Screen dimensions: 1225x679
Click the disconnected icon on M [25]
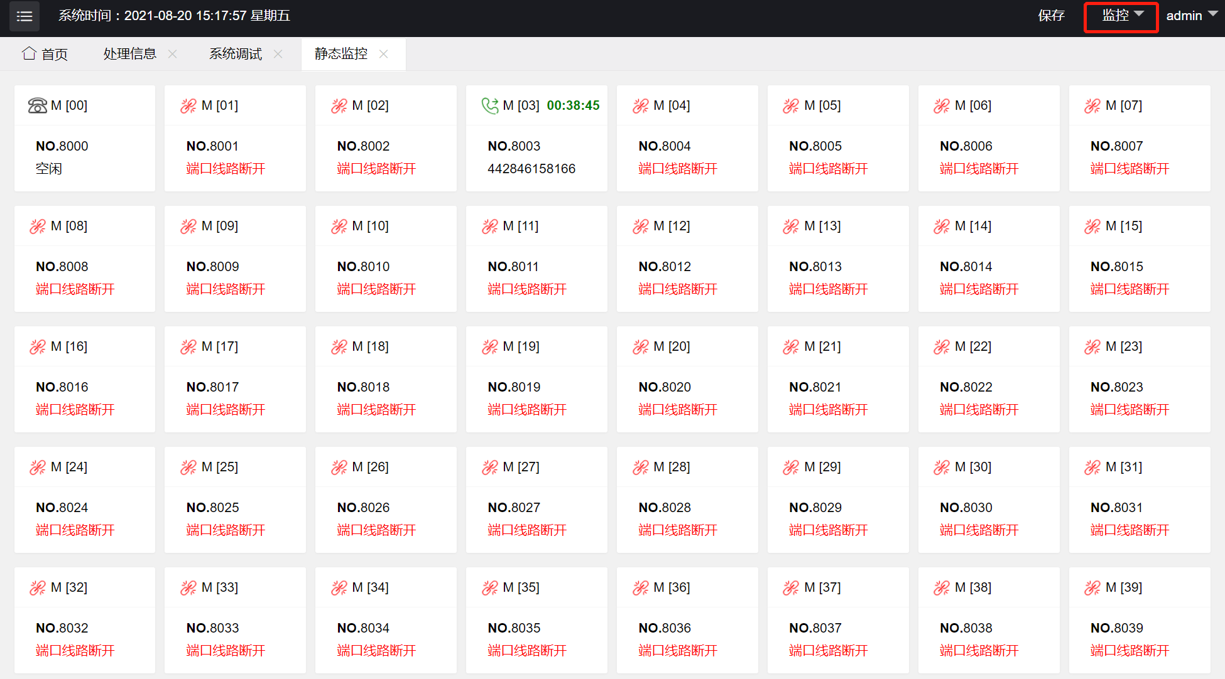(x=188, y=467)
